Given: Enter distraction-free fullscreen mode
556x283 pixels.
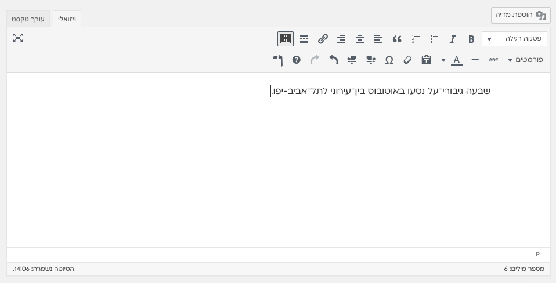Looking at the screenshot, I should [x=18, y=38].
